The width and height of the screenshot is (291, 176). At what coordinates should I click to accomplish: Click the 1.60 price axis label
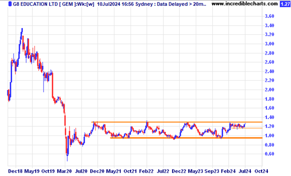pyautogui.click(x=269, y=108)
